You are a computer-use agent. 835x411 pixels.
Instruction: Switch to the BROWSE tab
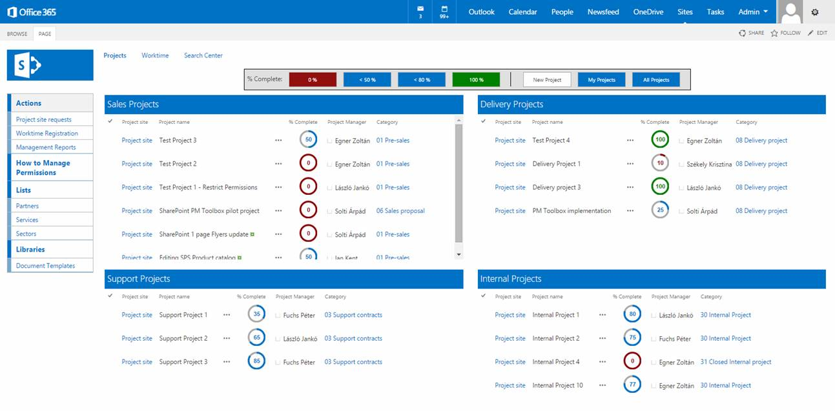click(16, 33)
